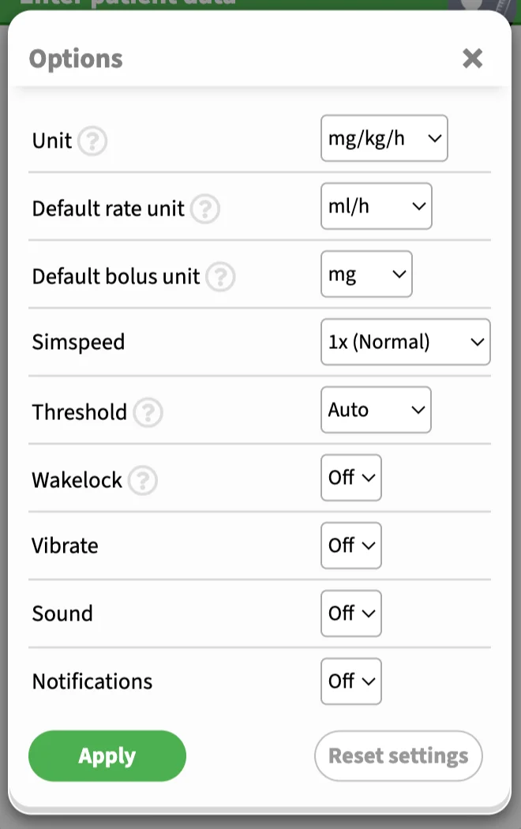Close the Options dialog with X

(472, 58)
